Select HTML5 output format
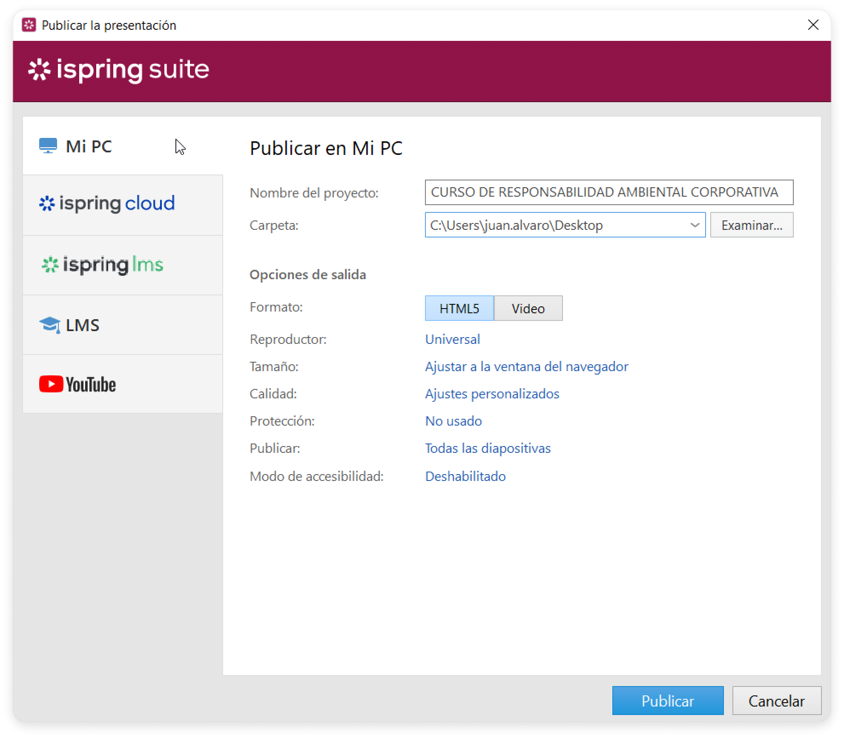The width and height of the screenshot is (844, 738). (x=459, y=308)
